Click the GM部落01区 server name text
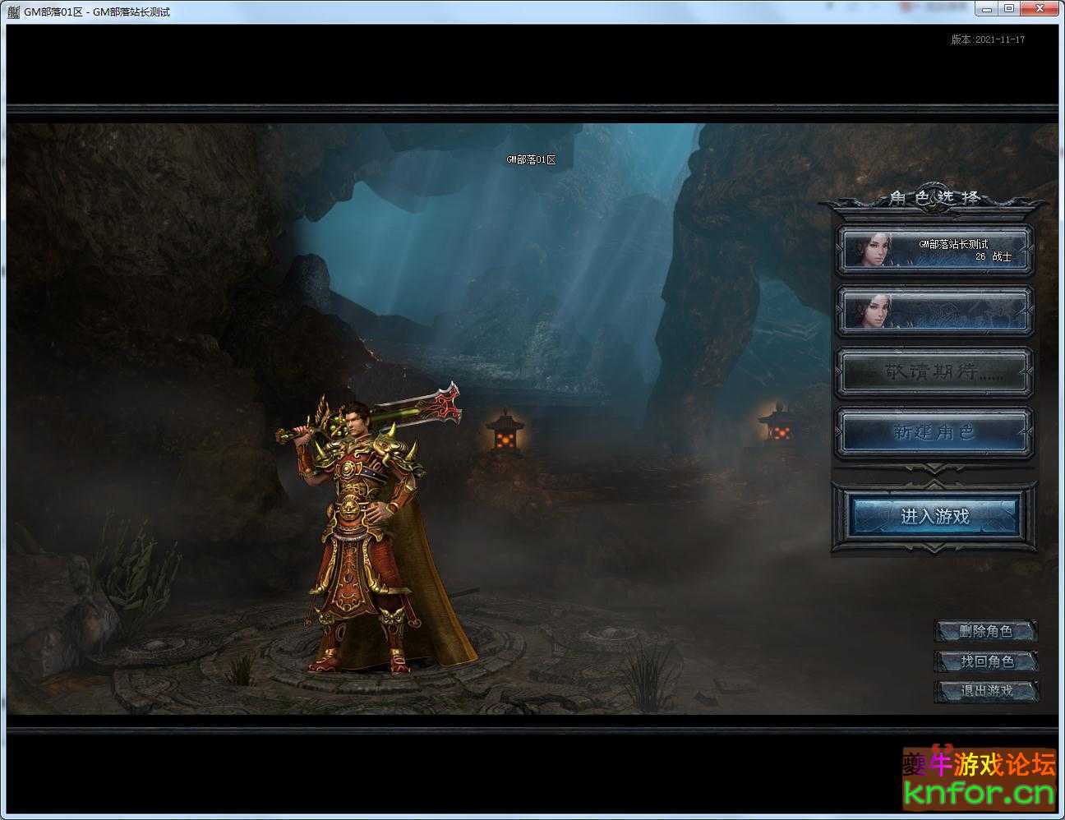1065x820 pixels. 531,159
